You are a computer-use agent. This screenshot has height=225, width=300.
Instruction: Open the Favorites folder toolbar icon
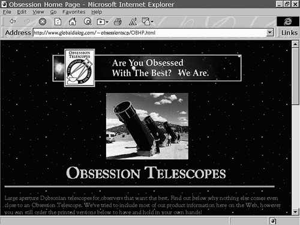(x=101, y=22)
